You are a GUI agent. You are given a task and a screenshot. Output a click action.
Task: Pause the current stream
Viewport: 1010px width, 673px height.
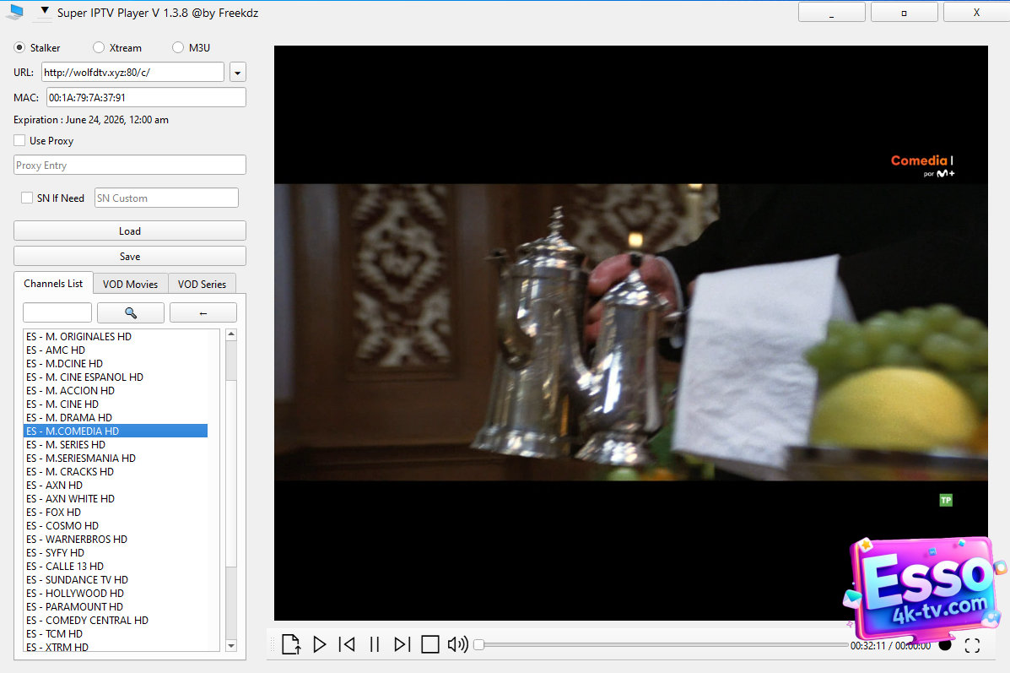point(374,644)
